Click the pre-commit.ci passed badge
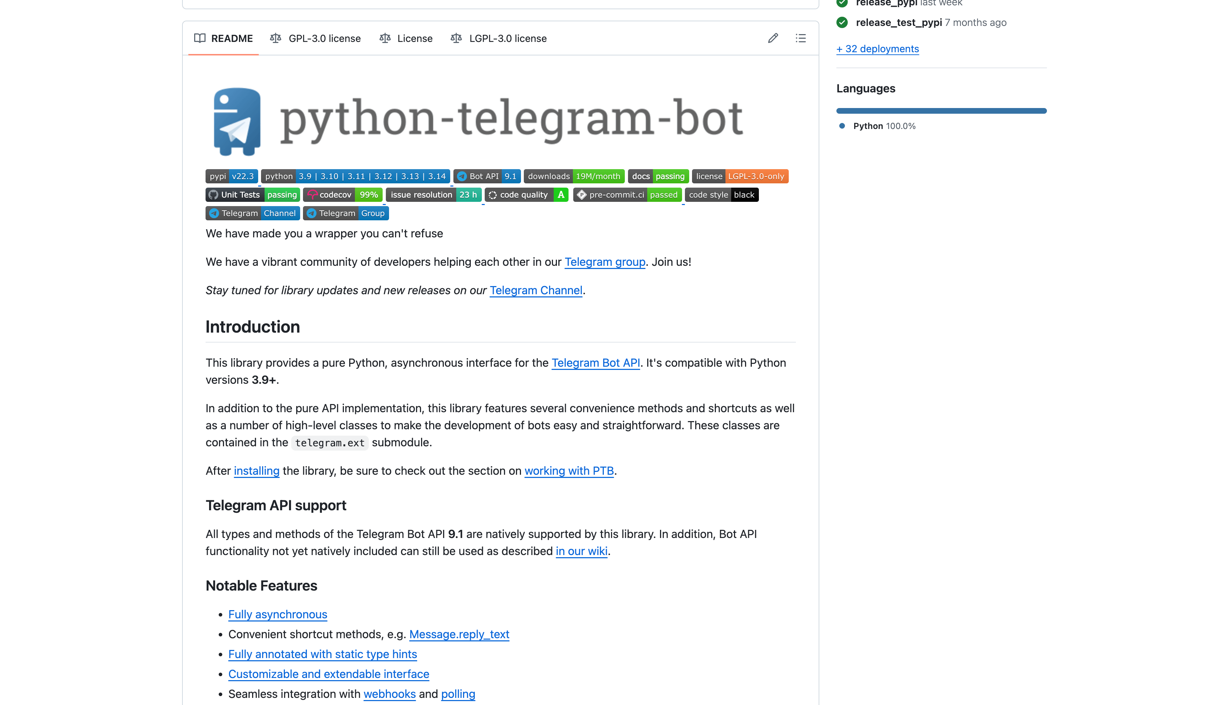 (627, 195)
